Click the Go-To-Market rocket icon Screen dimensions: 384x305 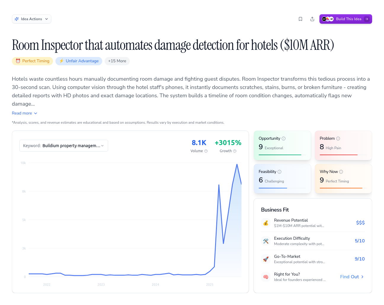[x=266, y=259]
